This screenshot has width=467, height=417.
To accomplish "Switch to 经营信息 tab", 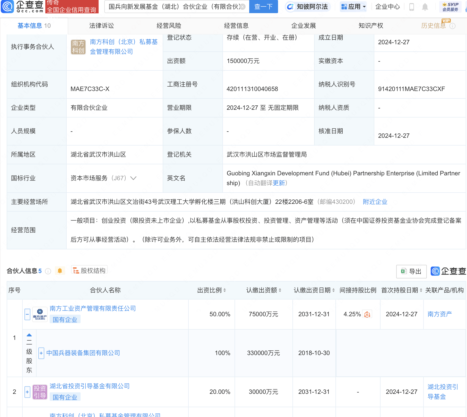I will click(236, 26).
